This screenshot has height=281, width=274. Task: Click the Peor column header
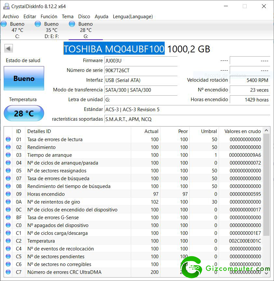(x=175, y=131)
